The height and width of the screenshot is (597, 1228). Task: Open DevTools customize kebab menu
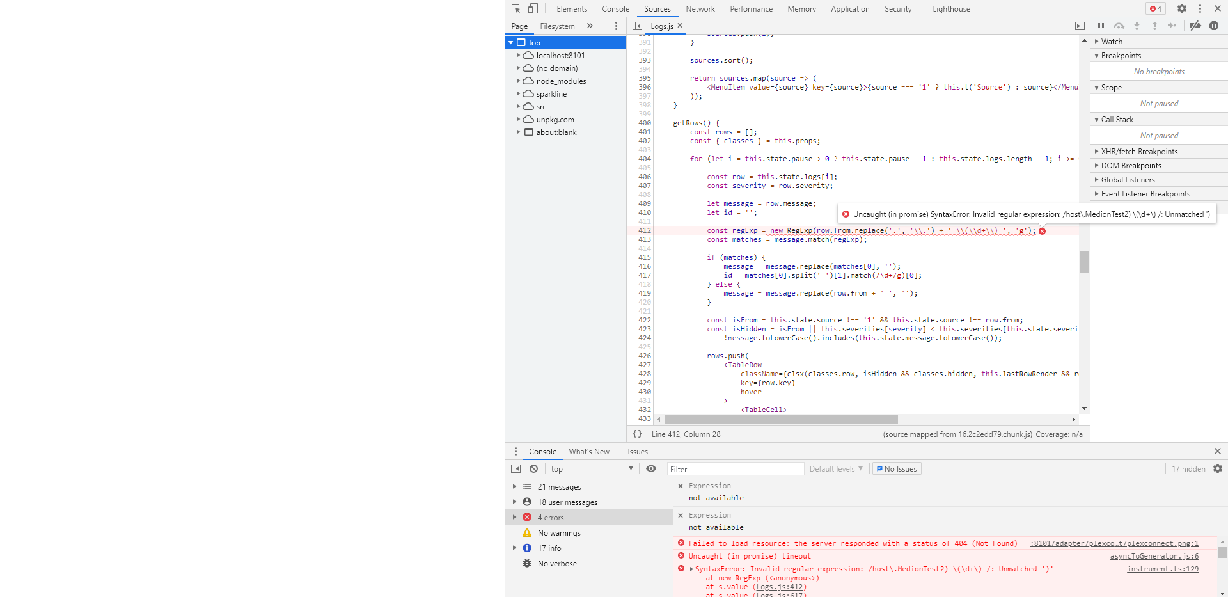coord(1200,9)
